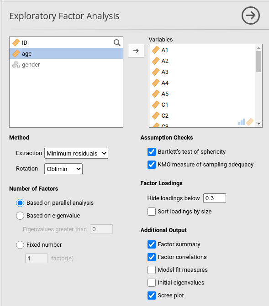Enable Sort loadings by size
This screenshot has height=306, width=269.
[152, 212]
